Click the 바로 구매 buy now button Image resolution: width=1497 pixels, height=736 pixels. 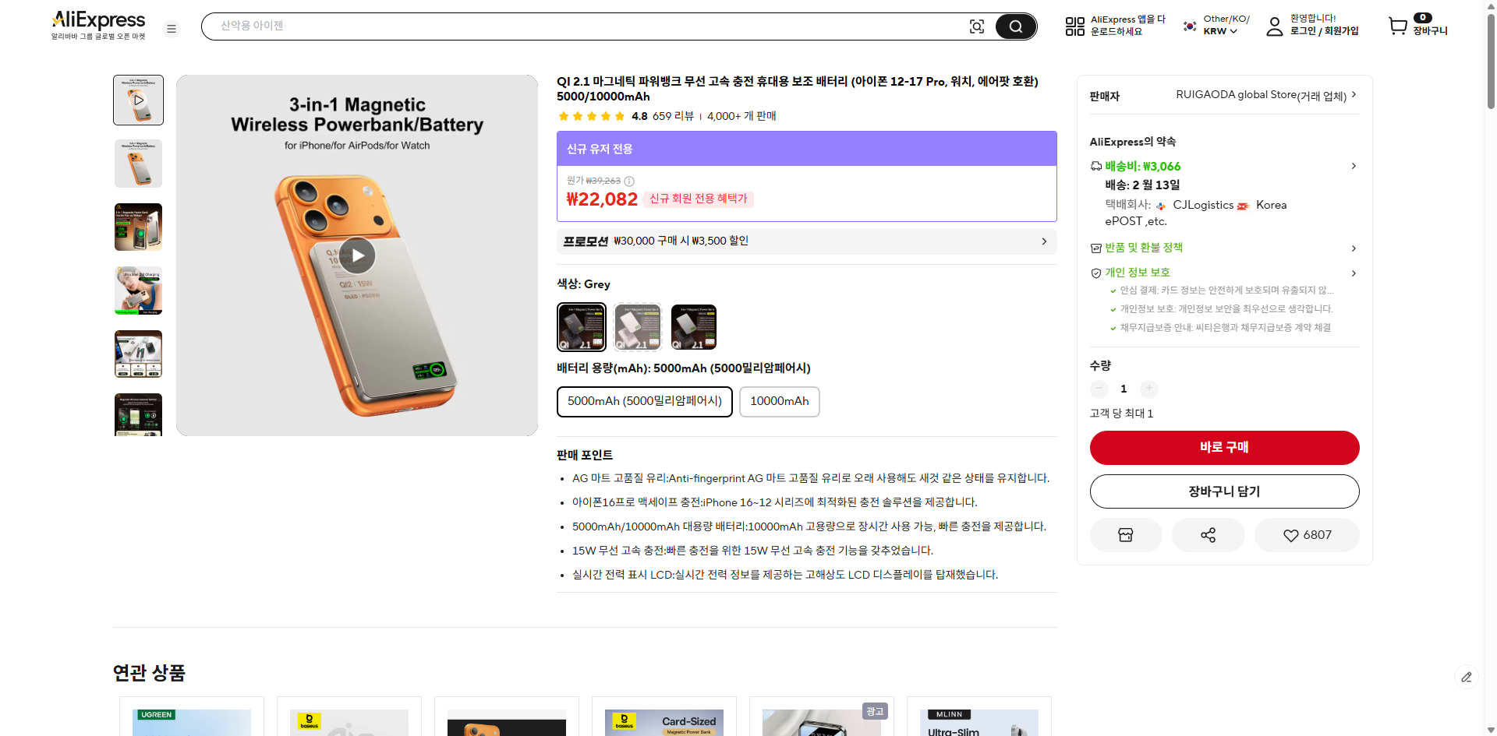(1224, 448)
